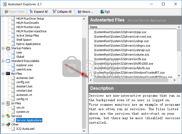Click the file icon beside config.sys
This screenshot has height=134, width=182.
[13, 82]
